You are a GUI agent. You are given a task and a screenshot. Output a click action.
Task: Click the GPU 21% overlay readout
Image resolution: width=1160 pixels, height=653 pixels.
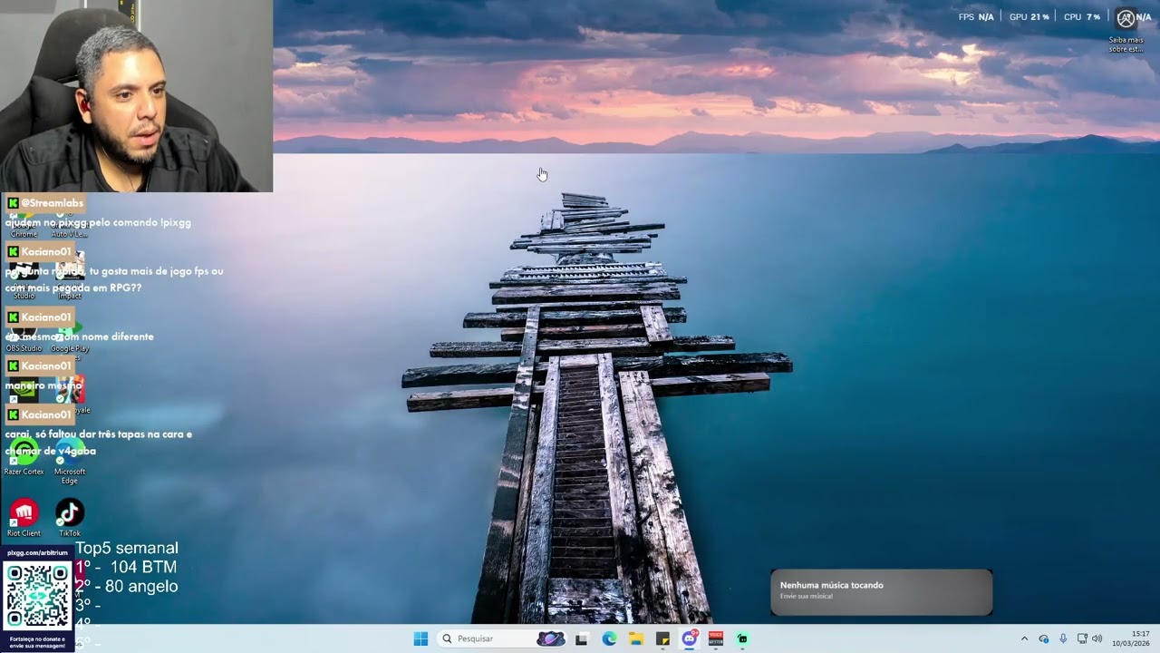pyautogui.click(x=1029, y=17)
